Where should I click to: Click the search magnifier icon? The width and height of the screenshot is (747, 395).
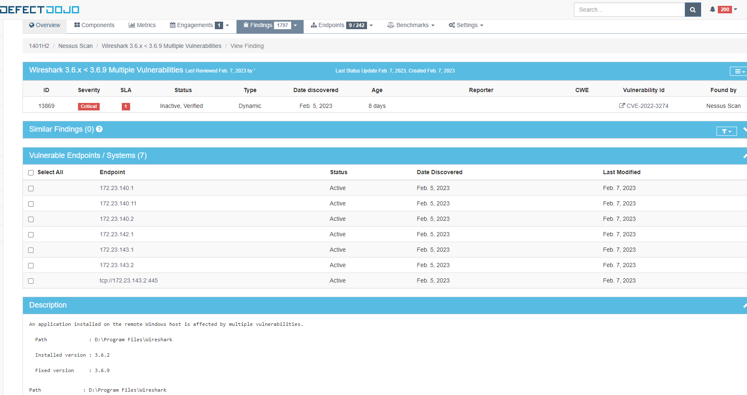click(692, 9)
